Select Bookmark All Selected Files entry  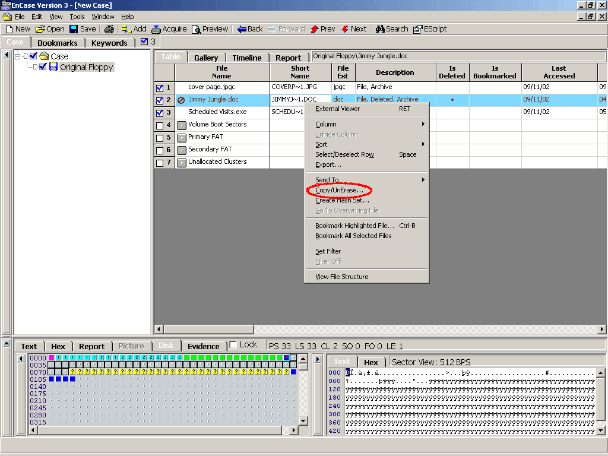pyautogui.click(x=366, y=235)
